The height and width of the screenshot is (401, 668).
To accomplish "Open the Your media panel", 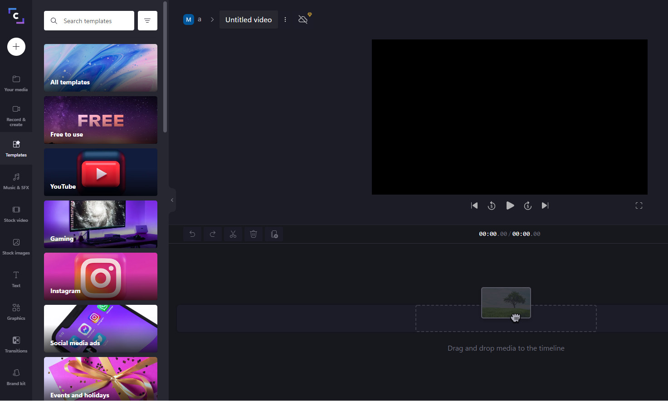I will 16,83.
